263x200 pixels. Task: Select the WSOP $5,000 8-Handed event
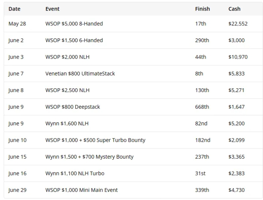coord(74,24)
